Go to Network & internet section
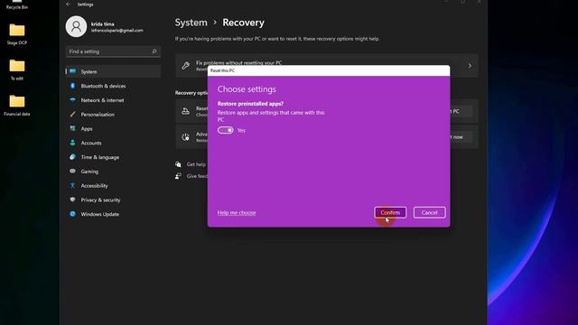Image resolution: width=578 pixels, height=325 pixels. point(102,100)
